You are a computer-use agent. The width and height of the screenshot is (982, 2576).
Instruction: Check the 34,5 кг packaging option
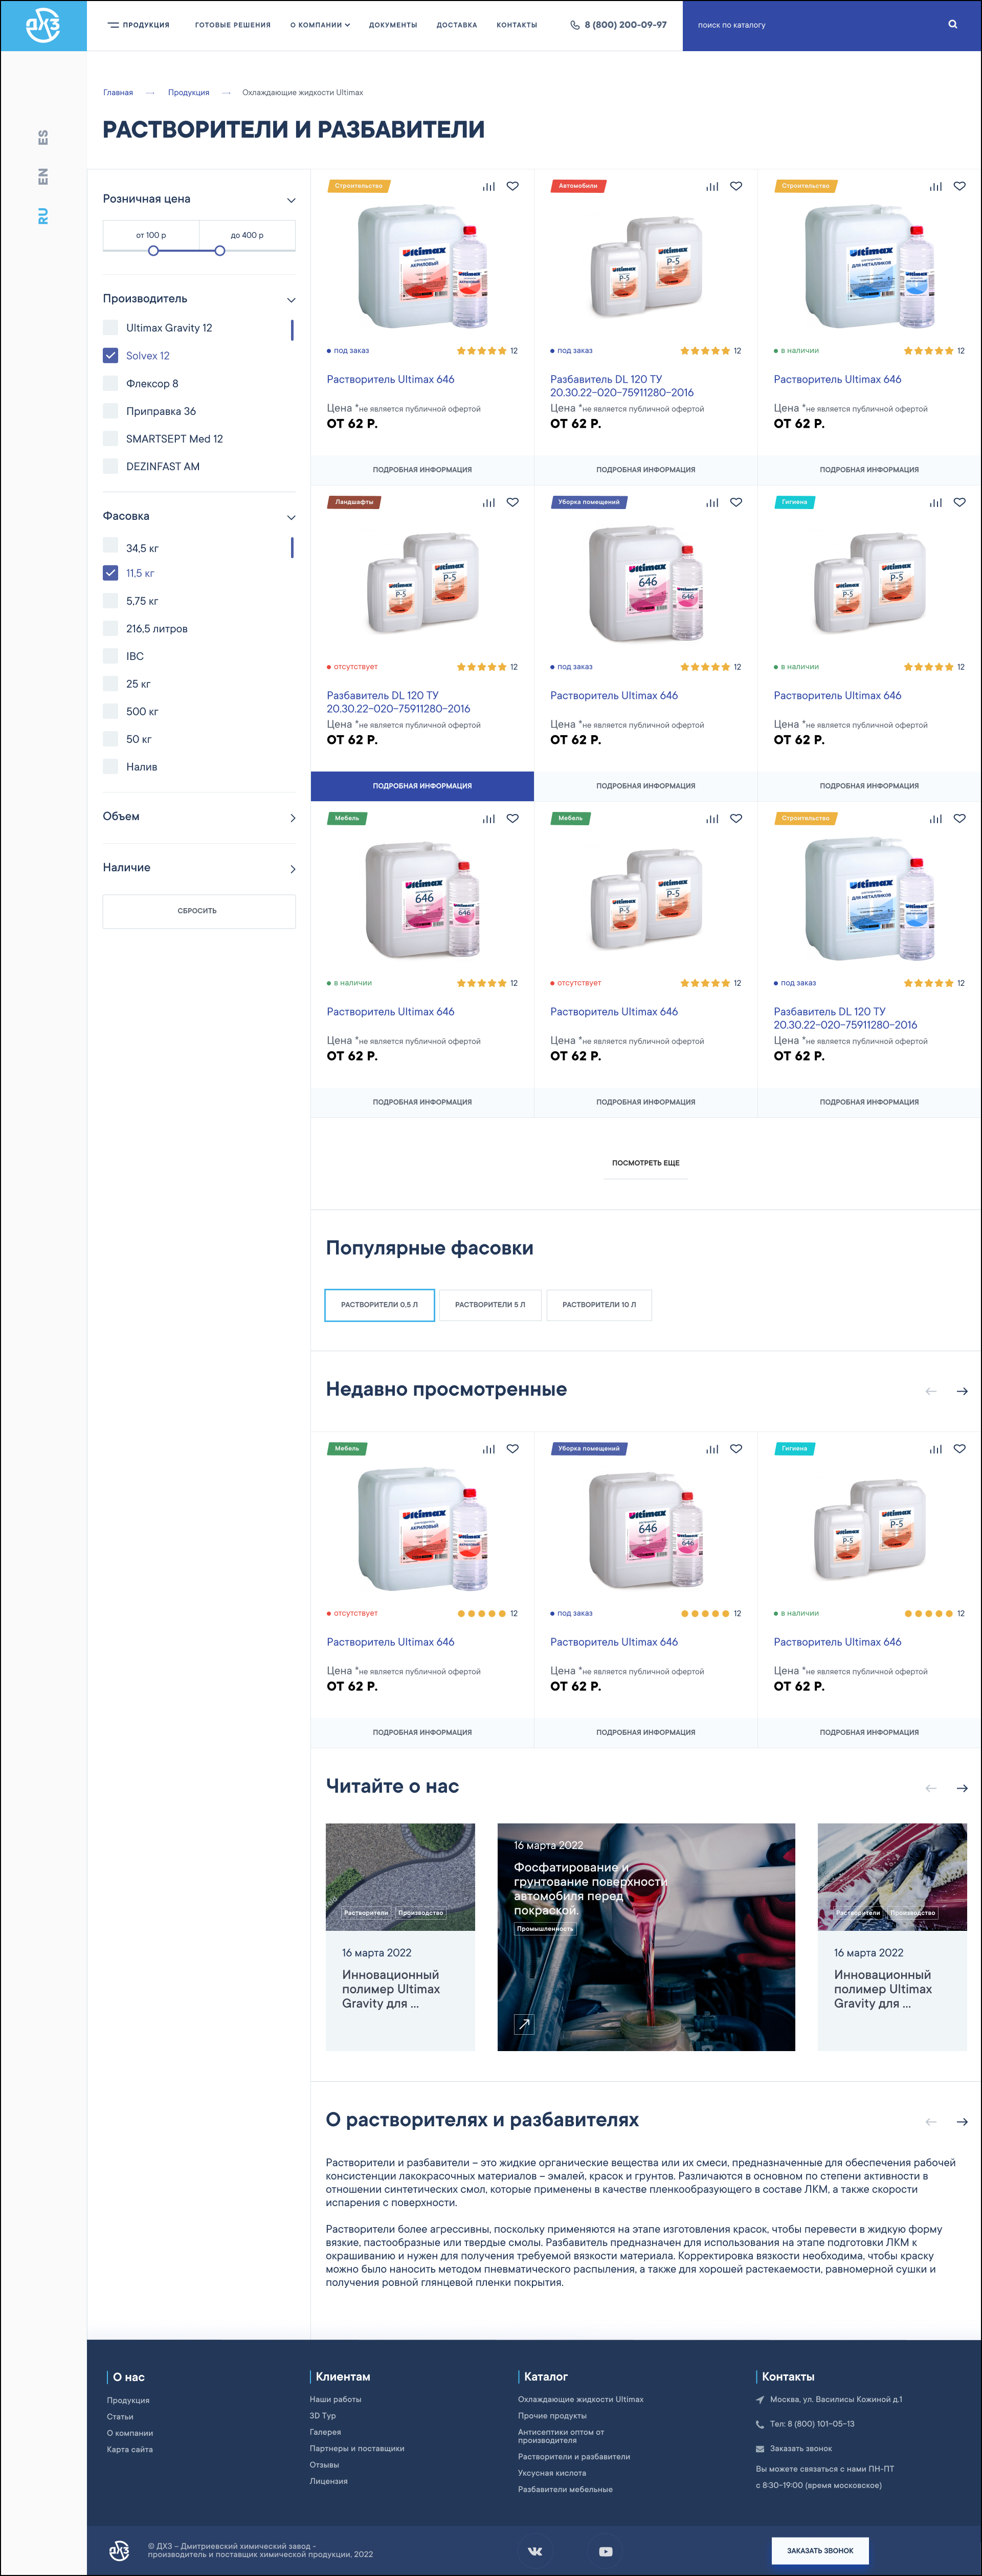click(x=111, y=546)
